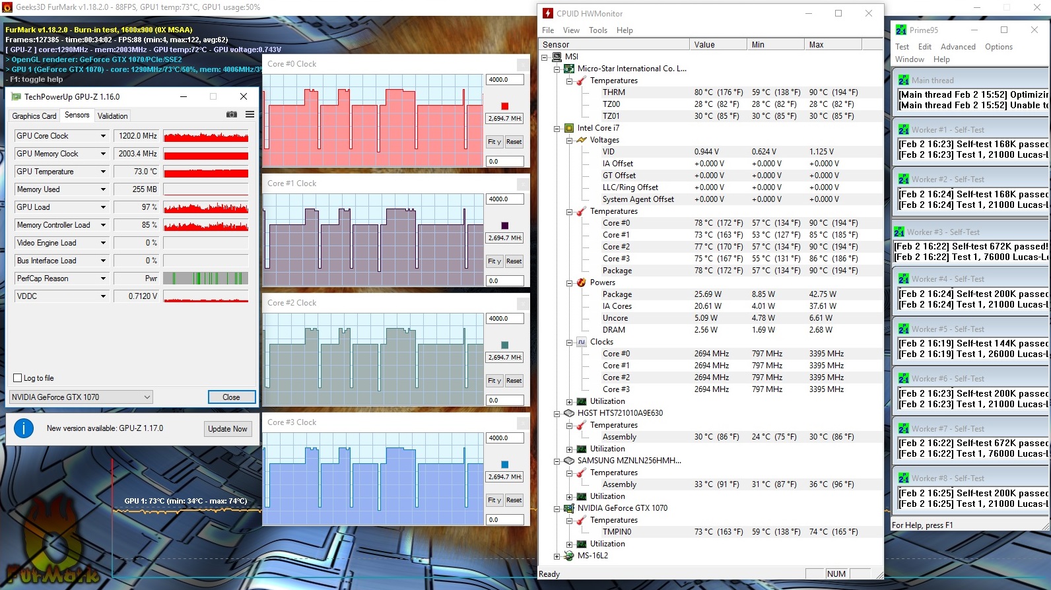Open the GPU Core Clock sensor dropdown
The width and height of the screenshot is (1051, 590).
point(103,136)
